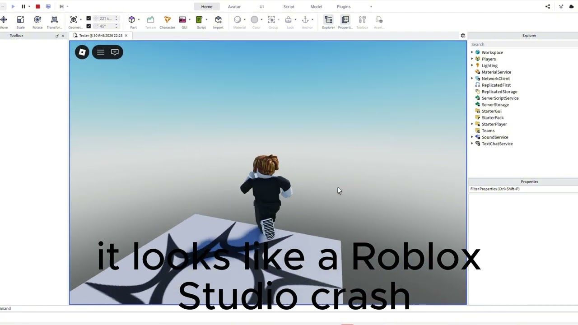The width and height of the screenshot is (578, 325).
Task: Close the Toolbox panel
Action: point(63,36)
